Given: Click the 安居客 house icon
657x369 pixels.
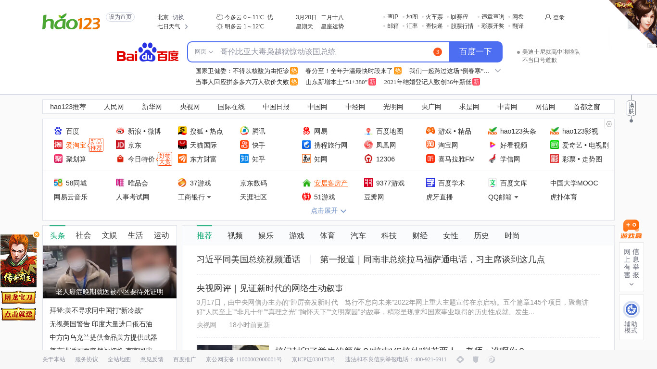Looking at the screenshot, I should coord(306,183).
